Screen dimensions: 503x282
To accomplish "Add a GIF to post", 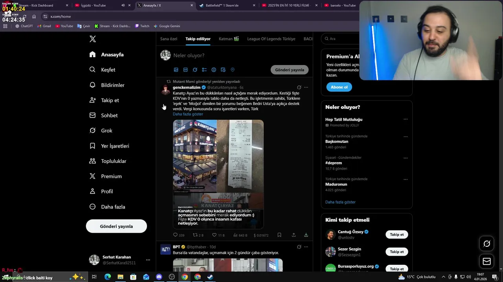I will pyautogui.click(x=185, y=70).
